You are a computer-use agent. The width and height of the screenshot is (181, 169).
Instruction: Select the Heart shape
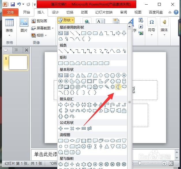click(101, 87)
